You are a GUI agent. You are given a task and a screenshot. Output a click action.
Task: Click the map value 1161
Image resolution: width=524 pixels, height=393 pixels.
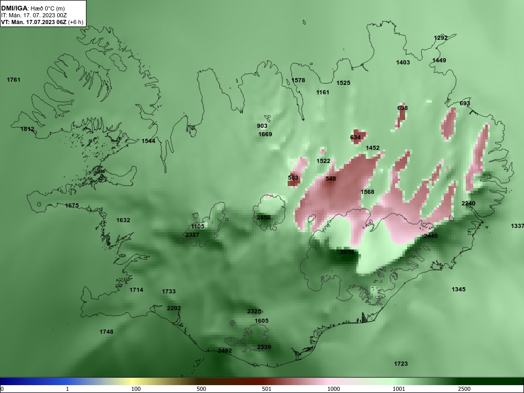tap(323, 92)
